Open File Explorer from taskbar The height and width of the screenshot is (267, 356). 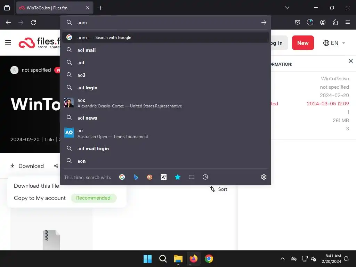(178, 259)
